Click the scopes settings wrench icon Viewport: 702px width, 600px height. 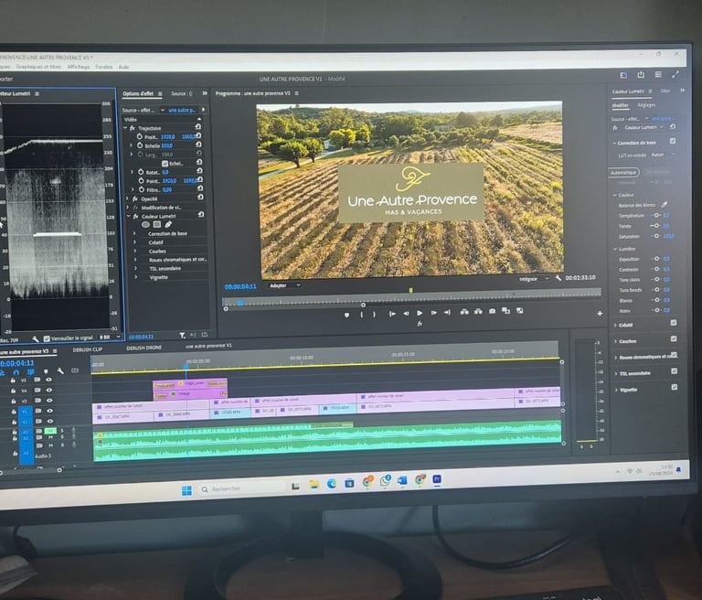click(35, 338)
